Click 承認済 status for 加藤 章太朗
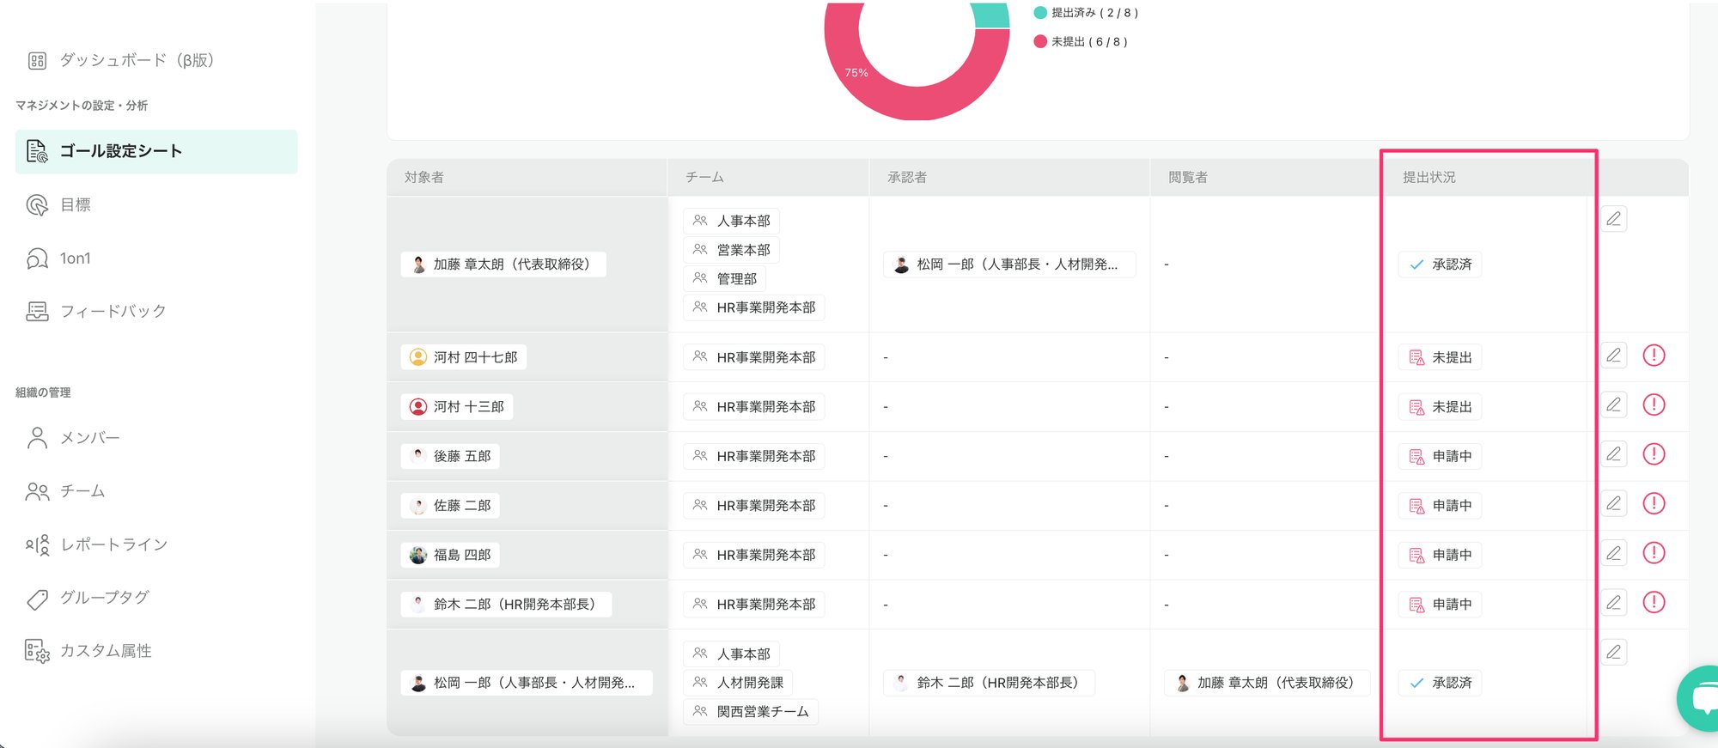The image size is (1718, 748). coord(1441,265)
